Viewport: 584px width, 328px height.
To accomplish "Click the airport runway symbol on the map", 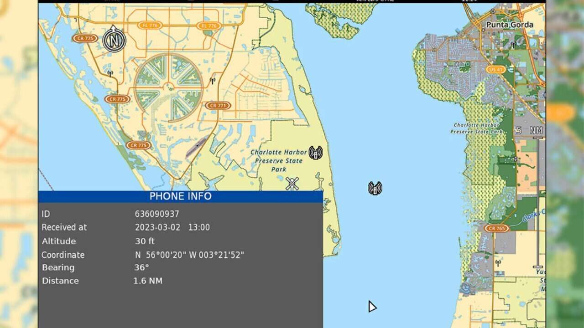I will click(197, 147).
